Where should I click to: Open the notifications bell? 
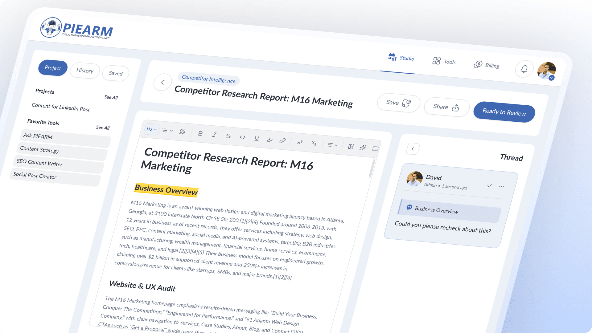coord(524,69)
